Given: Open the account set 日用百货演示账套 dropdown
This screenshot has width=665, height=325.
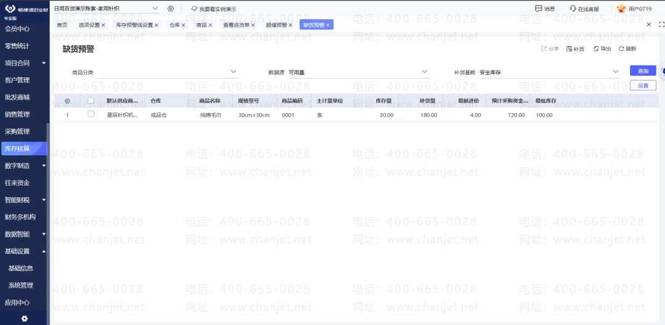Looking at the screenshot, I should 155,8.
